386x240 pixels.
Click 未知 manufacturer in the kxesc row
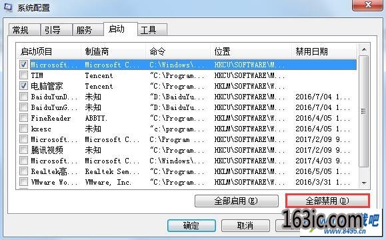click(x=93, y=129)
